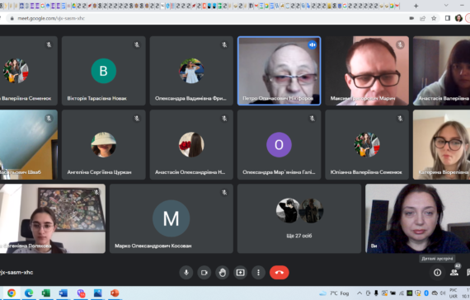Click the share page icon in address bar

(423, 18)
